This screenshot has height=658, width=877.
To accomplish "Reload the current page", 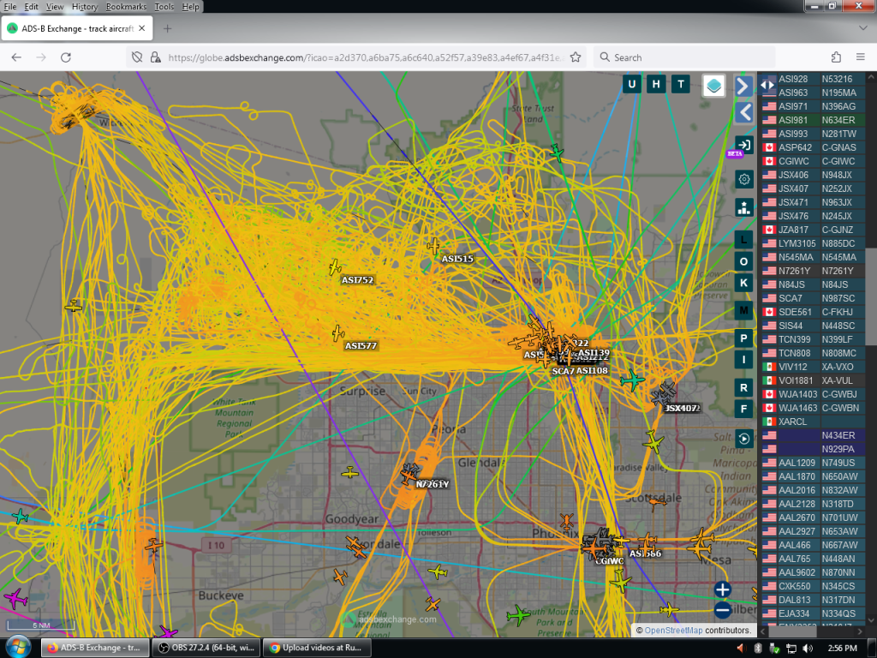I will point(65,57).
